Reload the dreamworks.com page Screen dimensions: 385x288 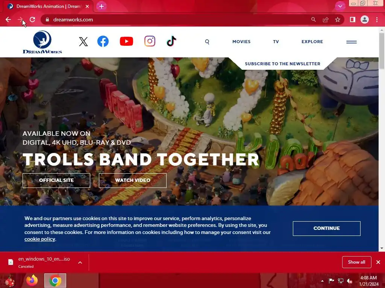coord(32,19)
